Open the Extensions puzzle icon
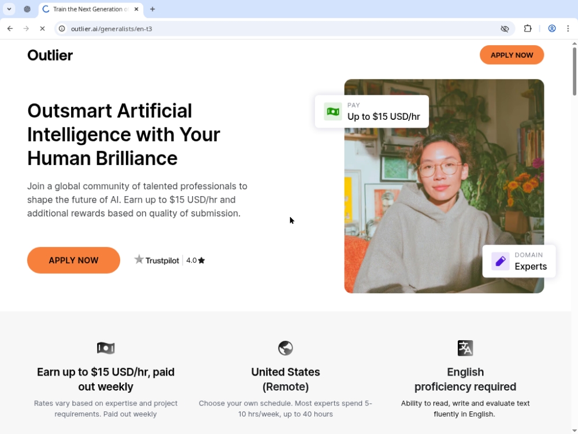The height and width of the screenshot is (434, 578). pos(527,28)
